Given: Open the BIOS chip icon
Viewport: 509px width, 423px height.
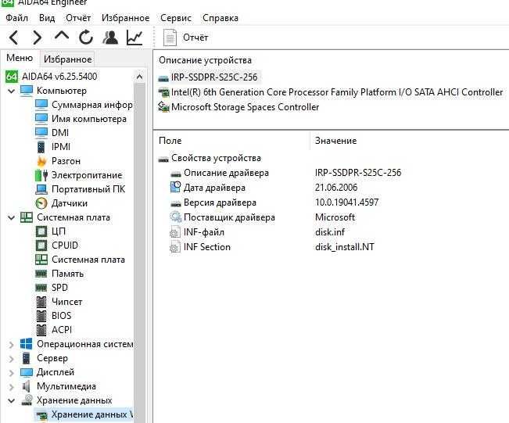Looking at the screenshot, I should 41,316.
